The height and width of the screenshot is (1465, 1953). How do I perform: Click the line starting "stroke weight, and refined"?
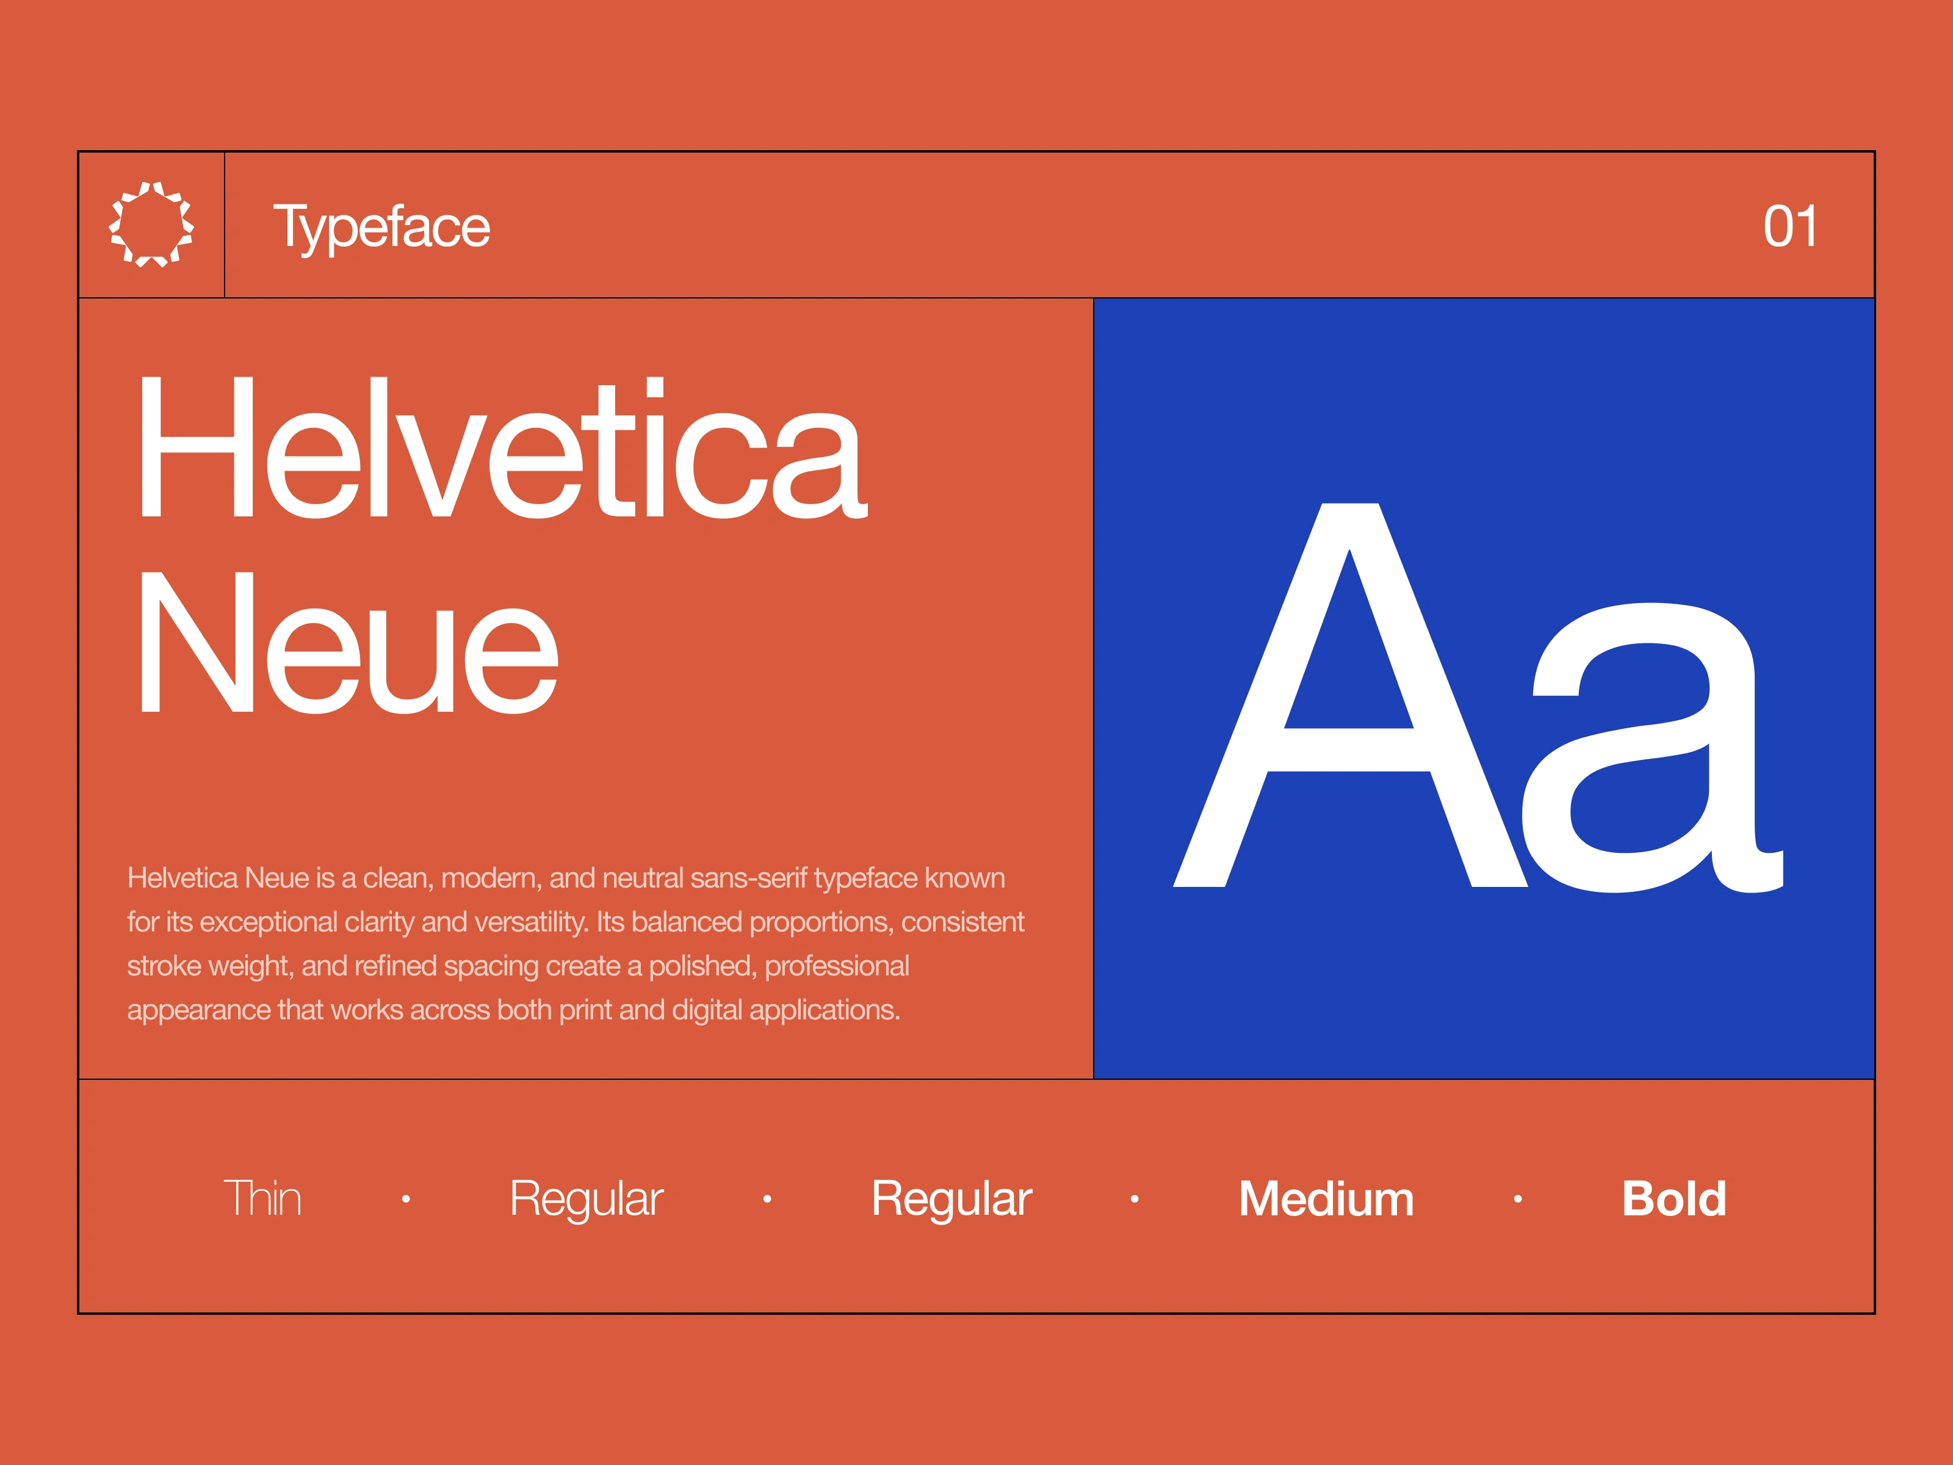click(518, 966)
